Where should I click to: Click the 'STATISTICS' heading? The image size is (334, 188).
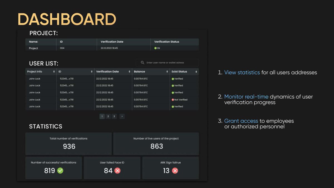pyautogui.click(x=46, y=126)
